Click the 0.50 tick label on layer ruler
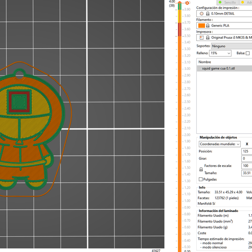This screenshot has height=252, width=252. pyautogui.click(x=187, y=234)
